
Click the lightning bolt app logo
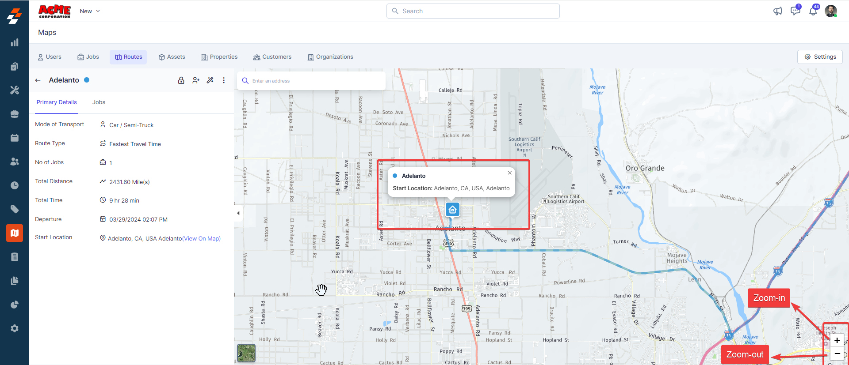pyautogui.click(x=14, y=16)
